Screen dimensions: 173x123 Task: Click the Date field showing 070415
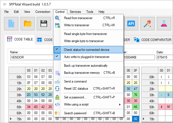tap(165, 57)
